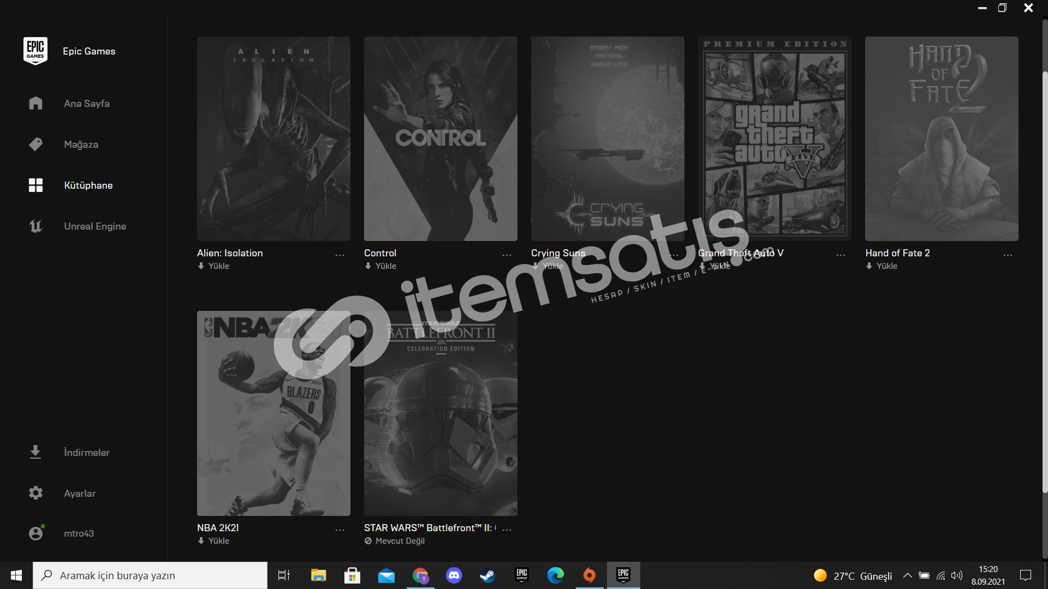Click Yükle under NBA 2K21

click(x=213, y=541)
